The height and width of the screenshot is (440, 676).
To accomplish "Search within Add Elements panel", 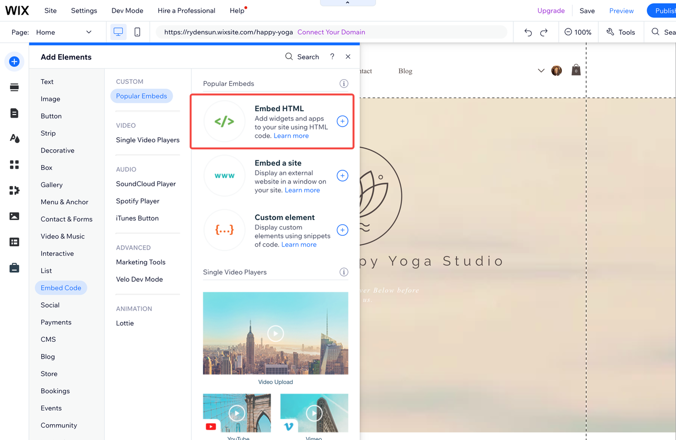I will click(302, 56).
